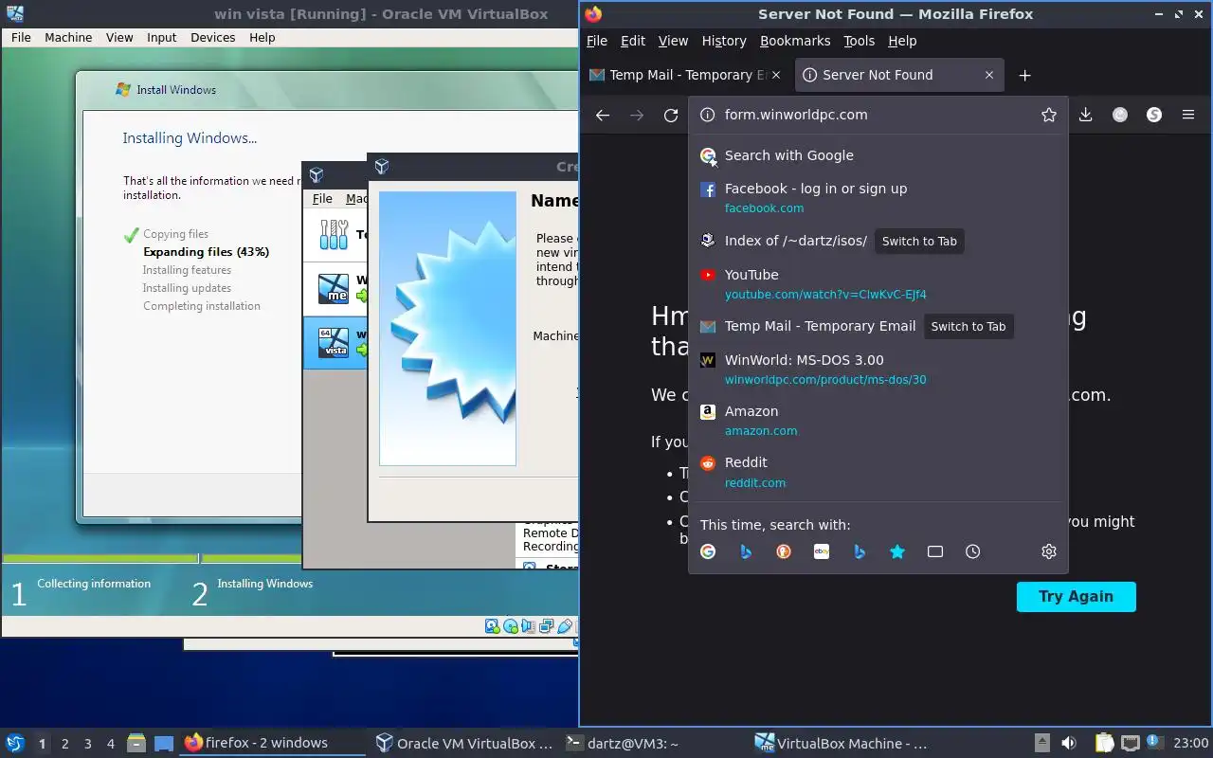Click the Firefox back arrow
Screen dimensions: 1213x758
603,115
